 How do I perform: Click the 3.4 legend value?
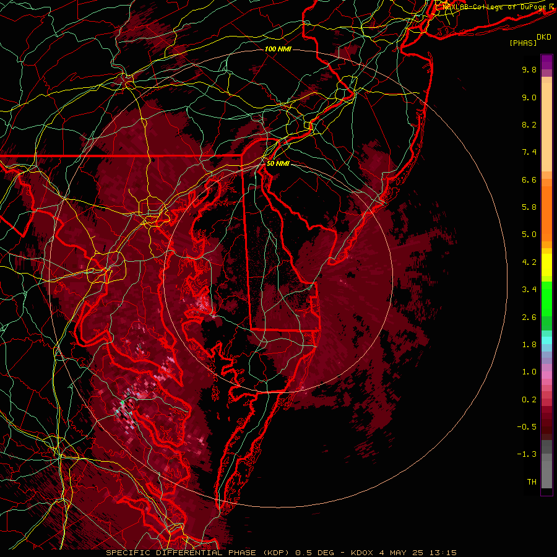tap(529, 290)
